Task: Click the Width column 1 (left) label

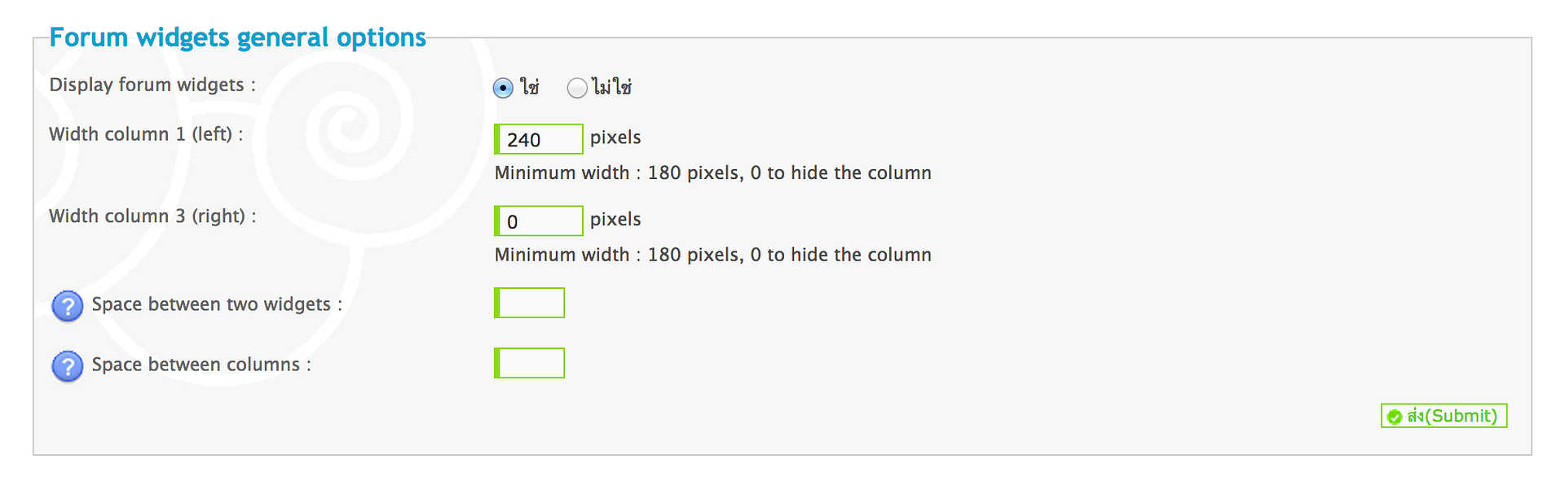Action: pyautogui.click(x=146, y=134)
